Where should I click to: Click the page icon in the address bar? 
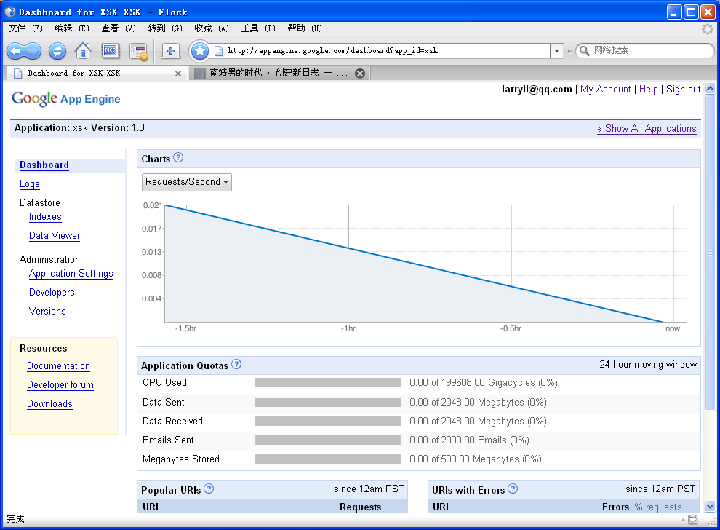219,50
